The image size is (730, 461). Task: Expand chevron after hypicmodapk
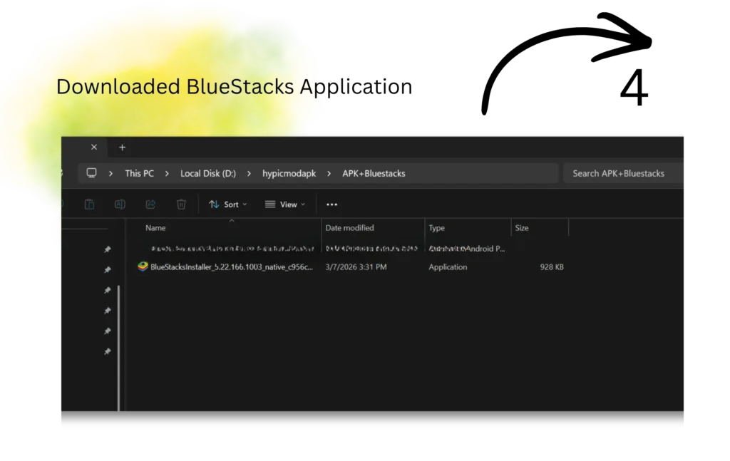point(329,174)
